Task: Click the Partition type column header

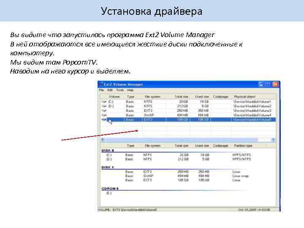Action: [243, 146]
